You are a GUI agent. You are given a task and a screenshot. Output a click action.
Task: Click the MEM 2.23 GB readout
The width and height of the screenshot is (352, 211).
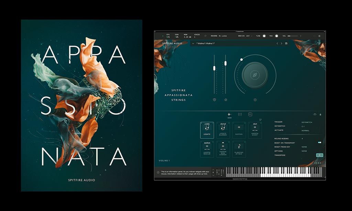pos(187,36)
